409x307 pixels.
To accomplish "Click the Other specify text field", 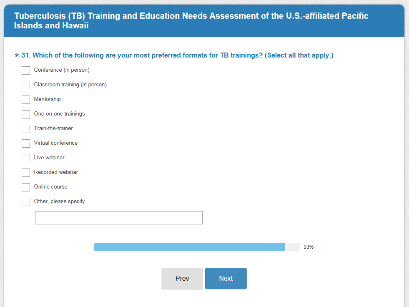I will (118, 218).
